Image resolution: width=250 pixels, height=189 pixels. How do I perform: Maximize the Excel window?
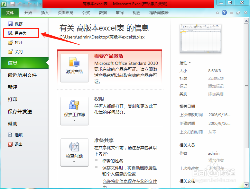pos(230,3)
